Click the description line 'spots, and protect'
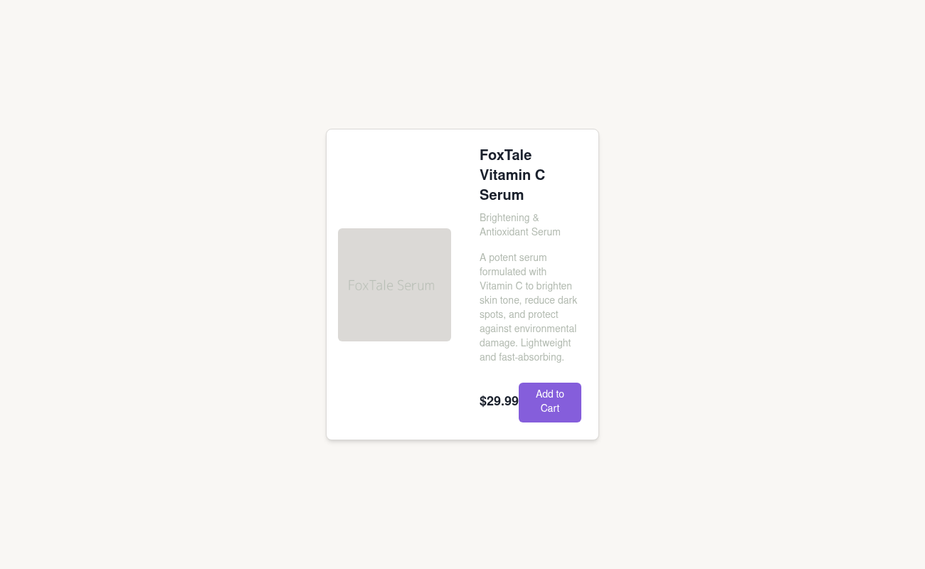The width and height of the screenshot is (925, 569). 519,314
